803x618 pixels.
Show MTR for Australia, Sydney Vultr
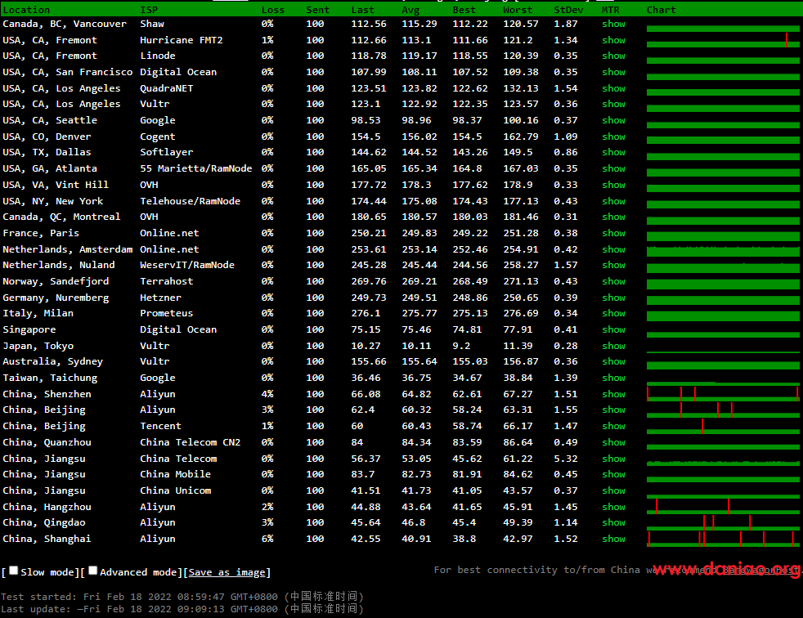click(x=613, y=361)
